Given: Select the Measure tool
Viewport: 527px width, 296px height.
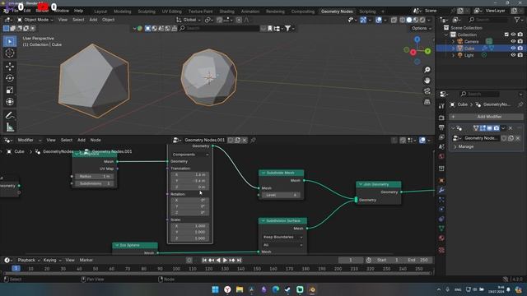Looking at the screenshot, I should click(x=10, y=127).
